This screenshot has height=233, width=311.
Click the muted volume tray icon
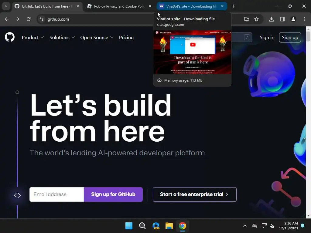point(272,226)
